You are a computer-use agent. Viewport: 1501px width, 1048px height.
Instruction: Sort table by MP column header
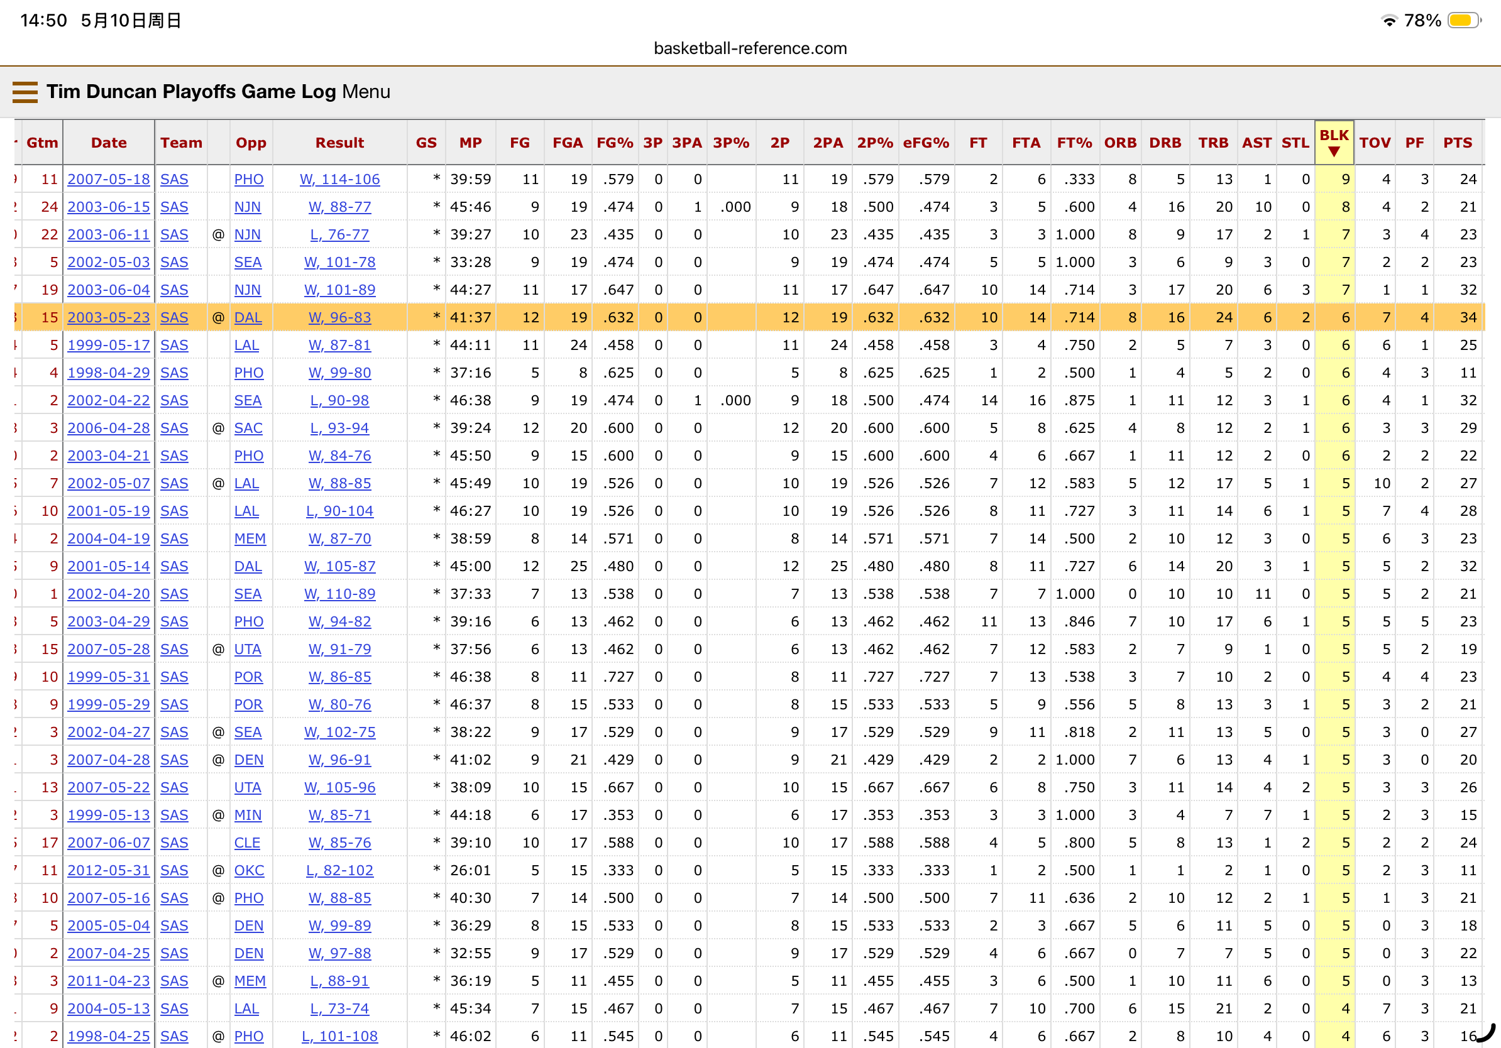(470, 143)
